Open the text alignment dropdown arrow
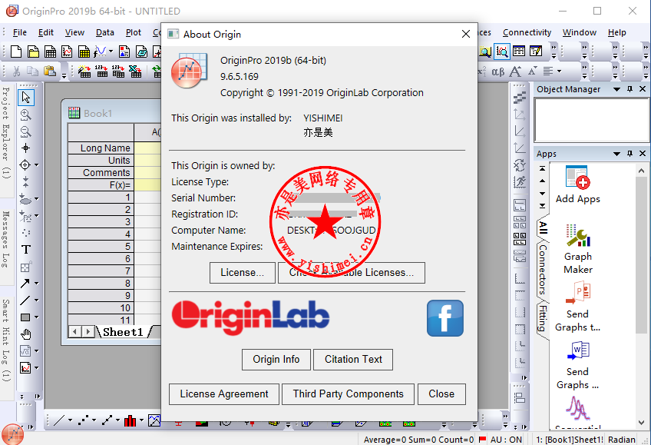The width and height of the screenshot is (651, 445). (559, 71)
